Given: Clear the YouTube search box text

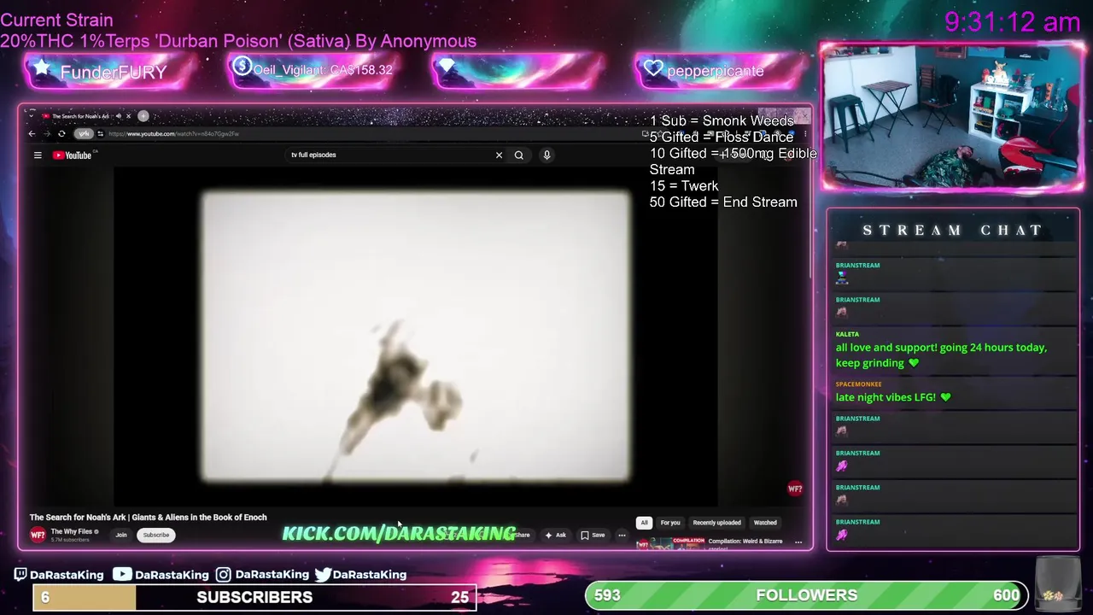Looking at the screenshot, I should (499, 155).
